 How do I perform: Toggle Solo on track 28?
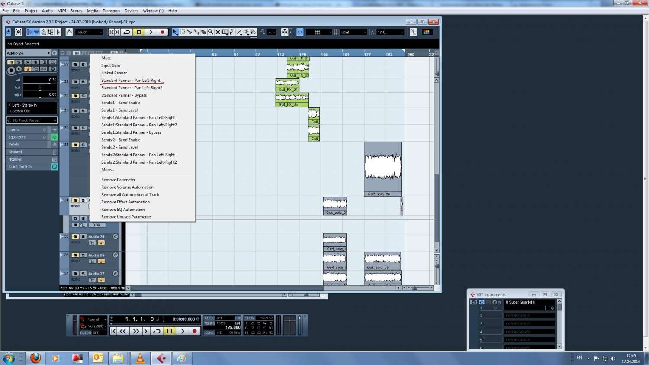pyautogui.click(x=83, y=65)
